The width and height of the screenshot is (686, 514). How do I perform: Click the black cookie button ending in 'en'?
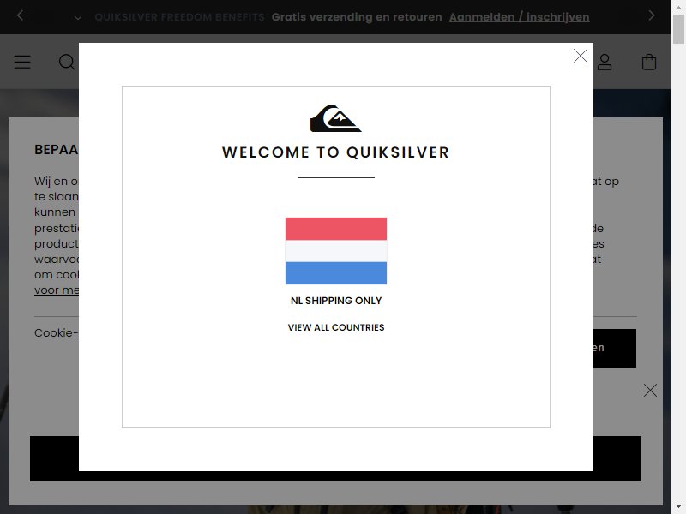click(615, 348)
